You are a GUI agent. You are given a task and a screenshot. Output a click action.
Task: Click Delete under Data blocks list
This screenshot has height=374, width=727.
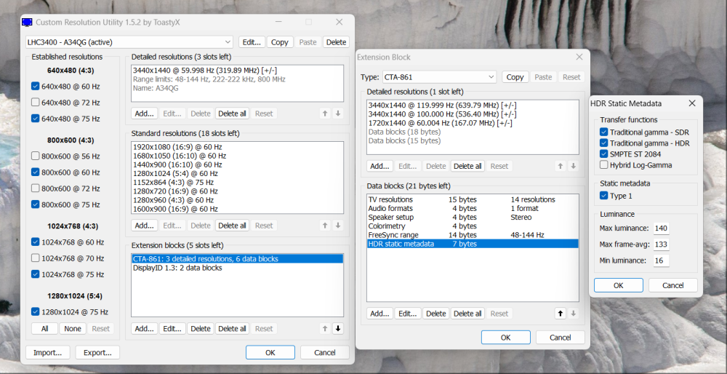435,314
